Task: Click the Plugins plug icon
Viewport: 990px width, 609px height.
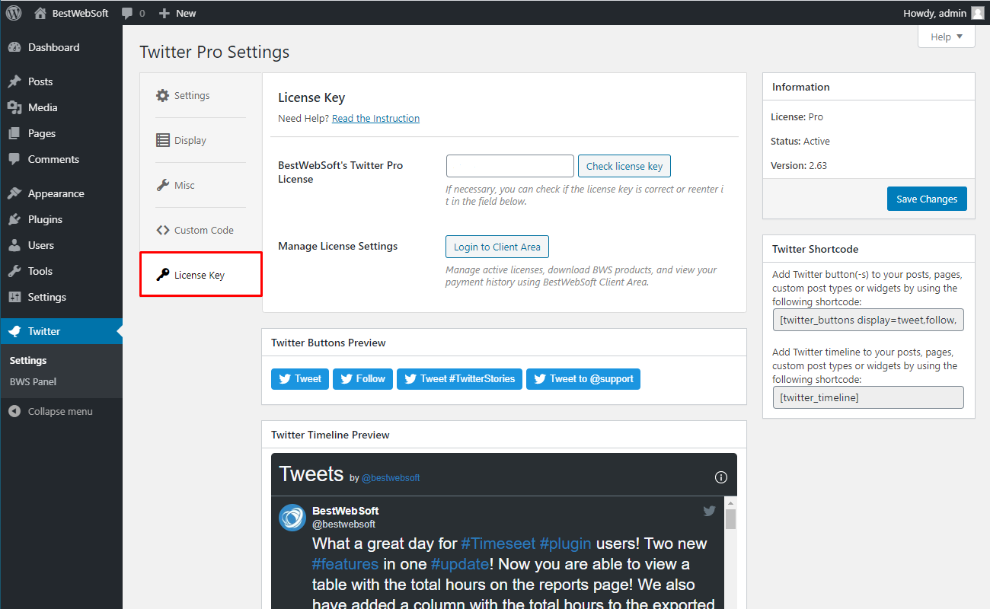Action: (14, 219)
